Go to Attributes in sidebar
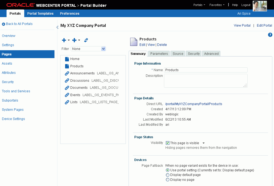This screenshot has width=274, height=186. [8, 72]
